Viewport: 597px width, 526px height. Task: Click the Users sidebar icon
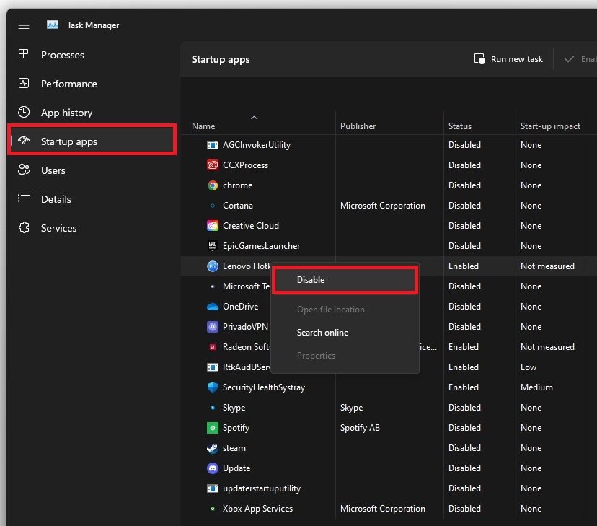[x=24, y=170]
